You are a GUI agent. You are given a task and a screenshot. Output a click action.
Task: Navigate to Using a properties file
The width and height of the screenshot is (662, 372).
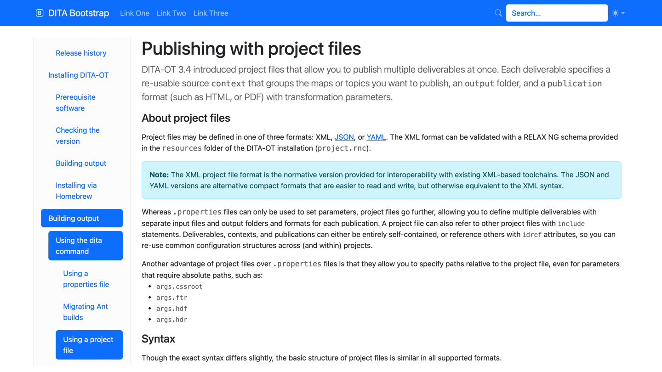pyautogui.click(x=86, y=279)
